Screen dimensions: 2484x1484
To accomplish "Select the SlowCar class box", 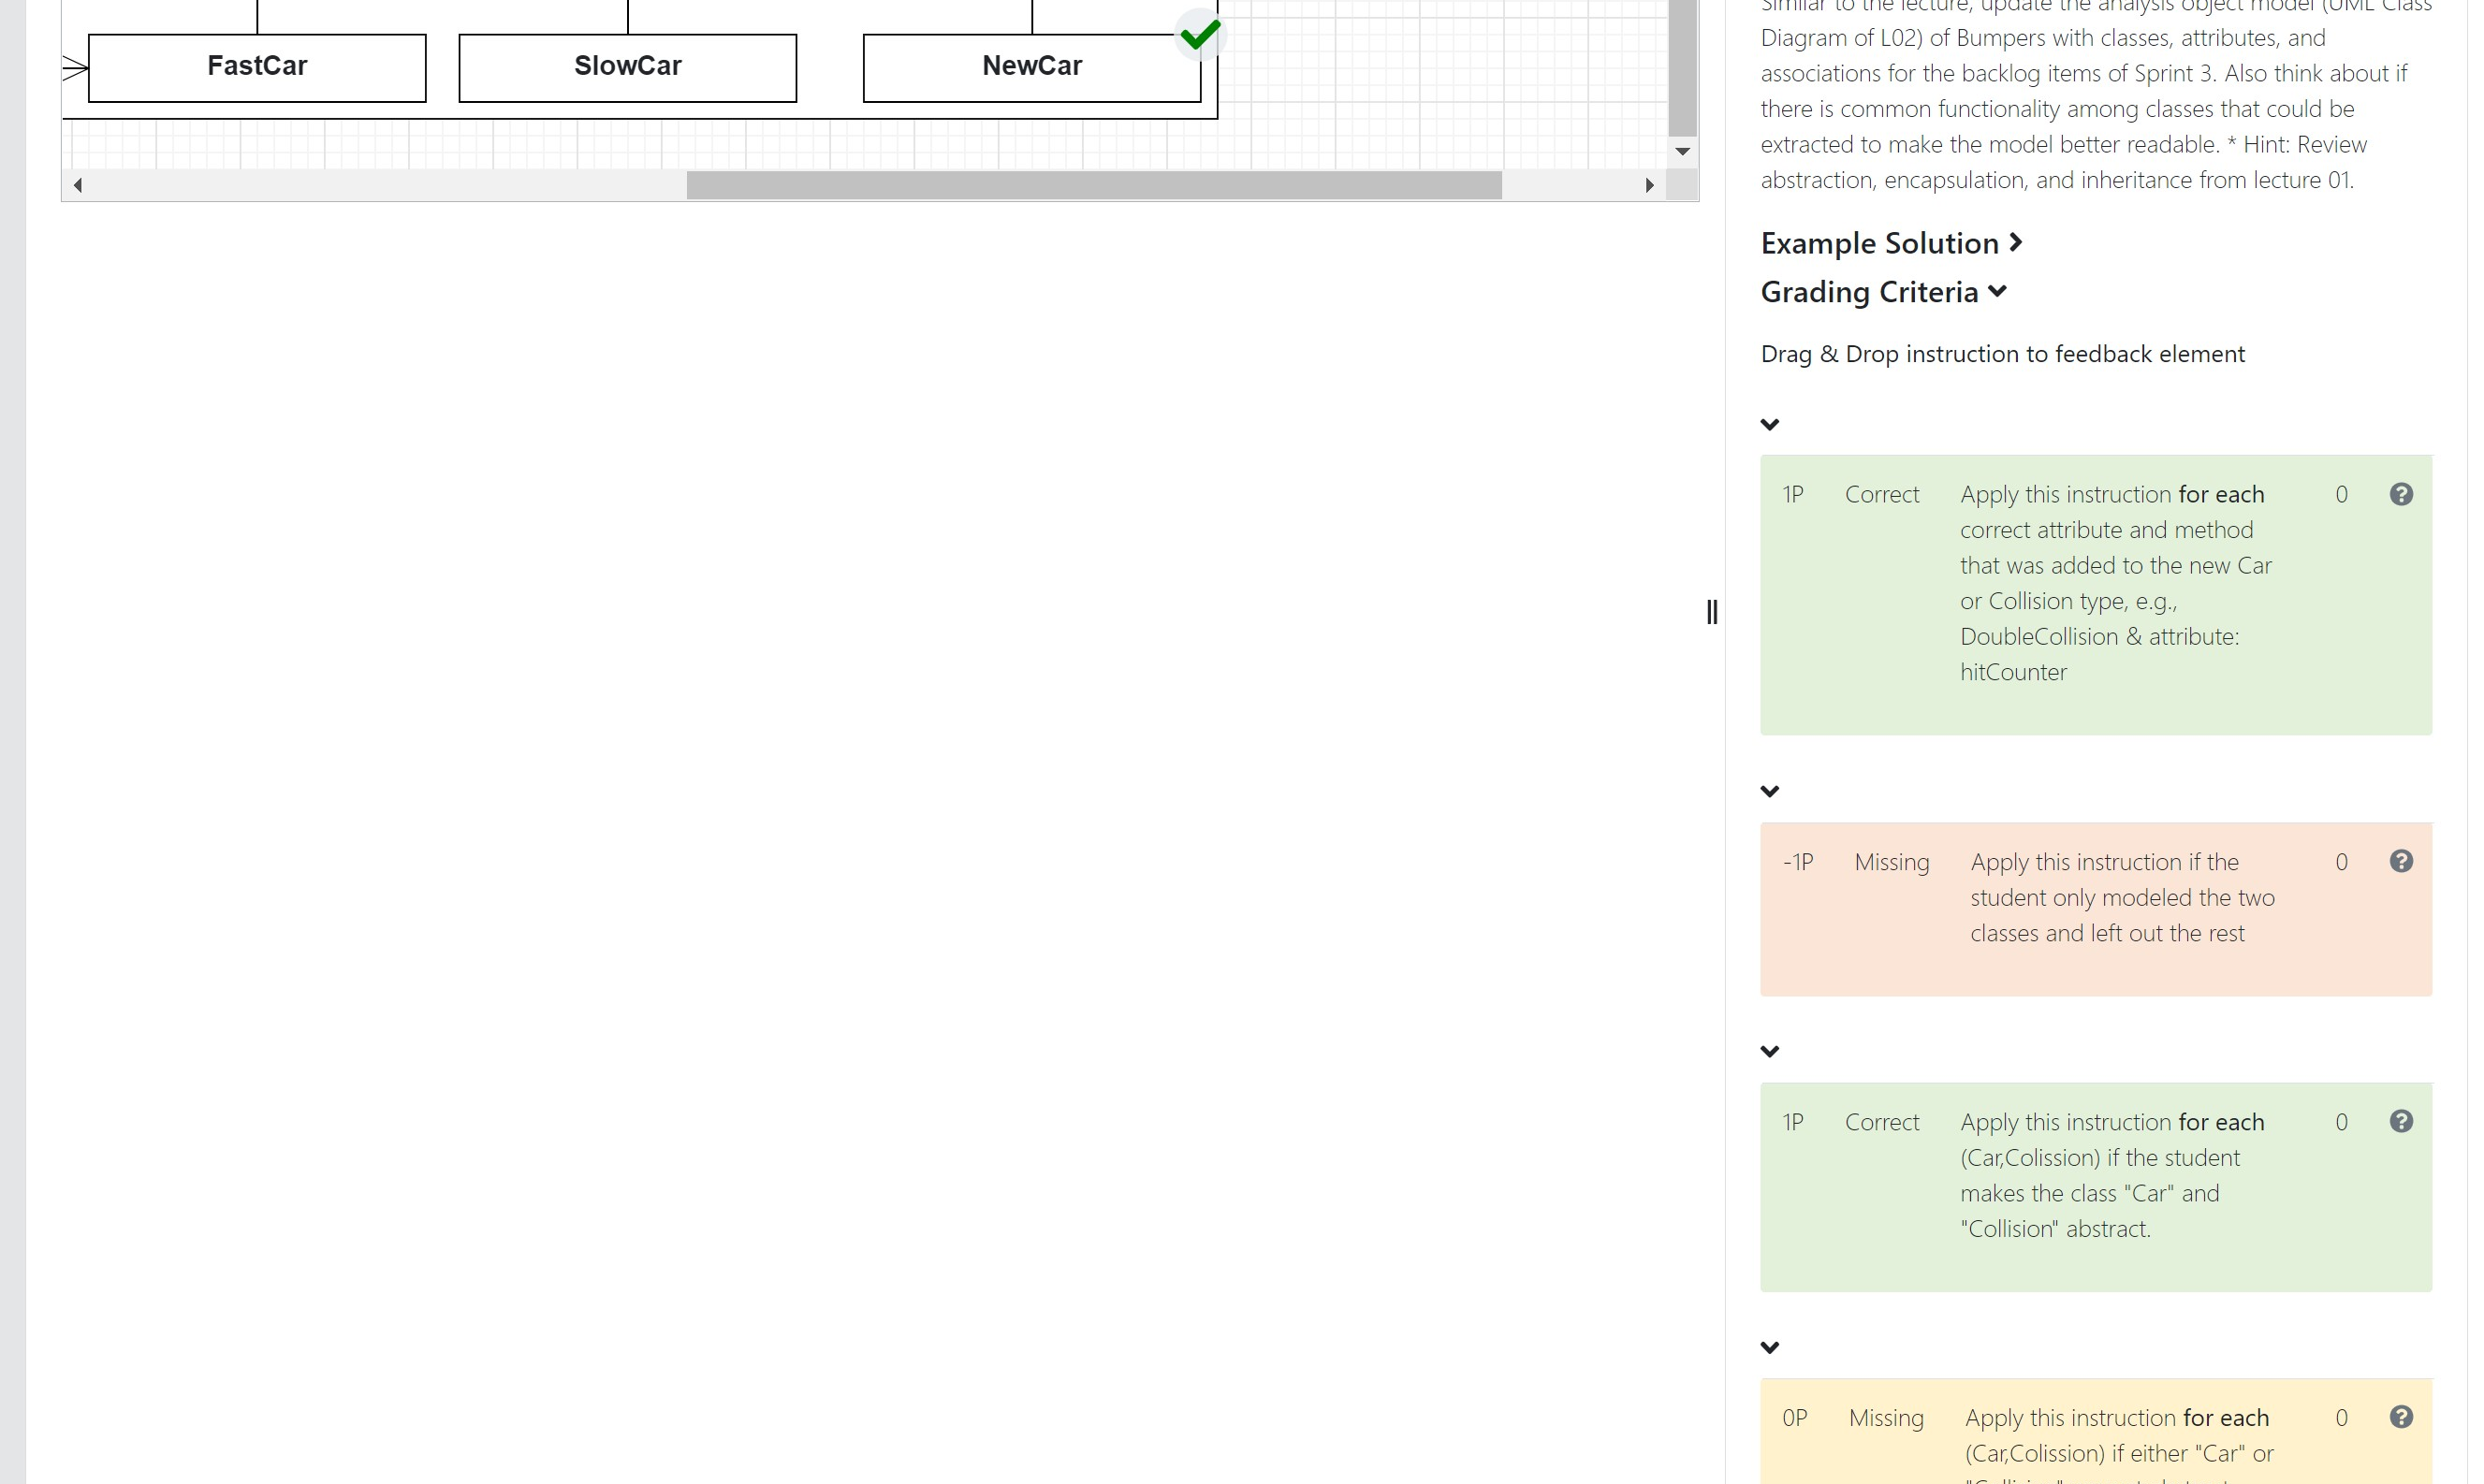I will 627,66.
